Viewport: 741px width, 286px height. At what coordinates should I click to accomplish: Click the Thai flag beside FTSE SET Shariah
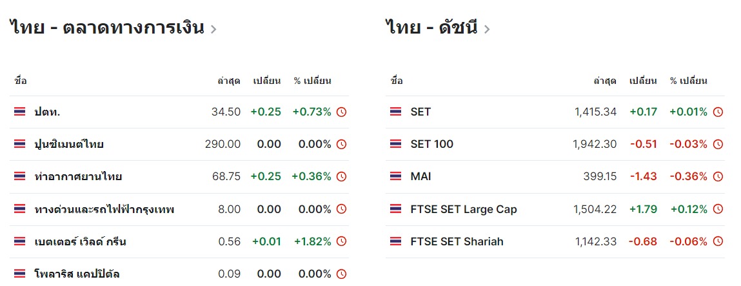point(396,241)
